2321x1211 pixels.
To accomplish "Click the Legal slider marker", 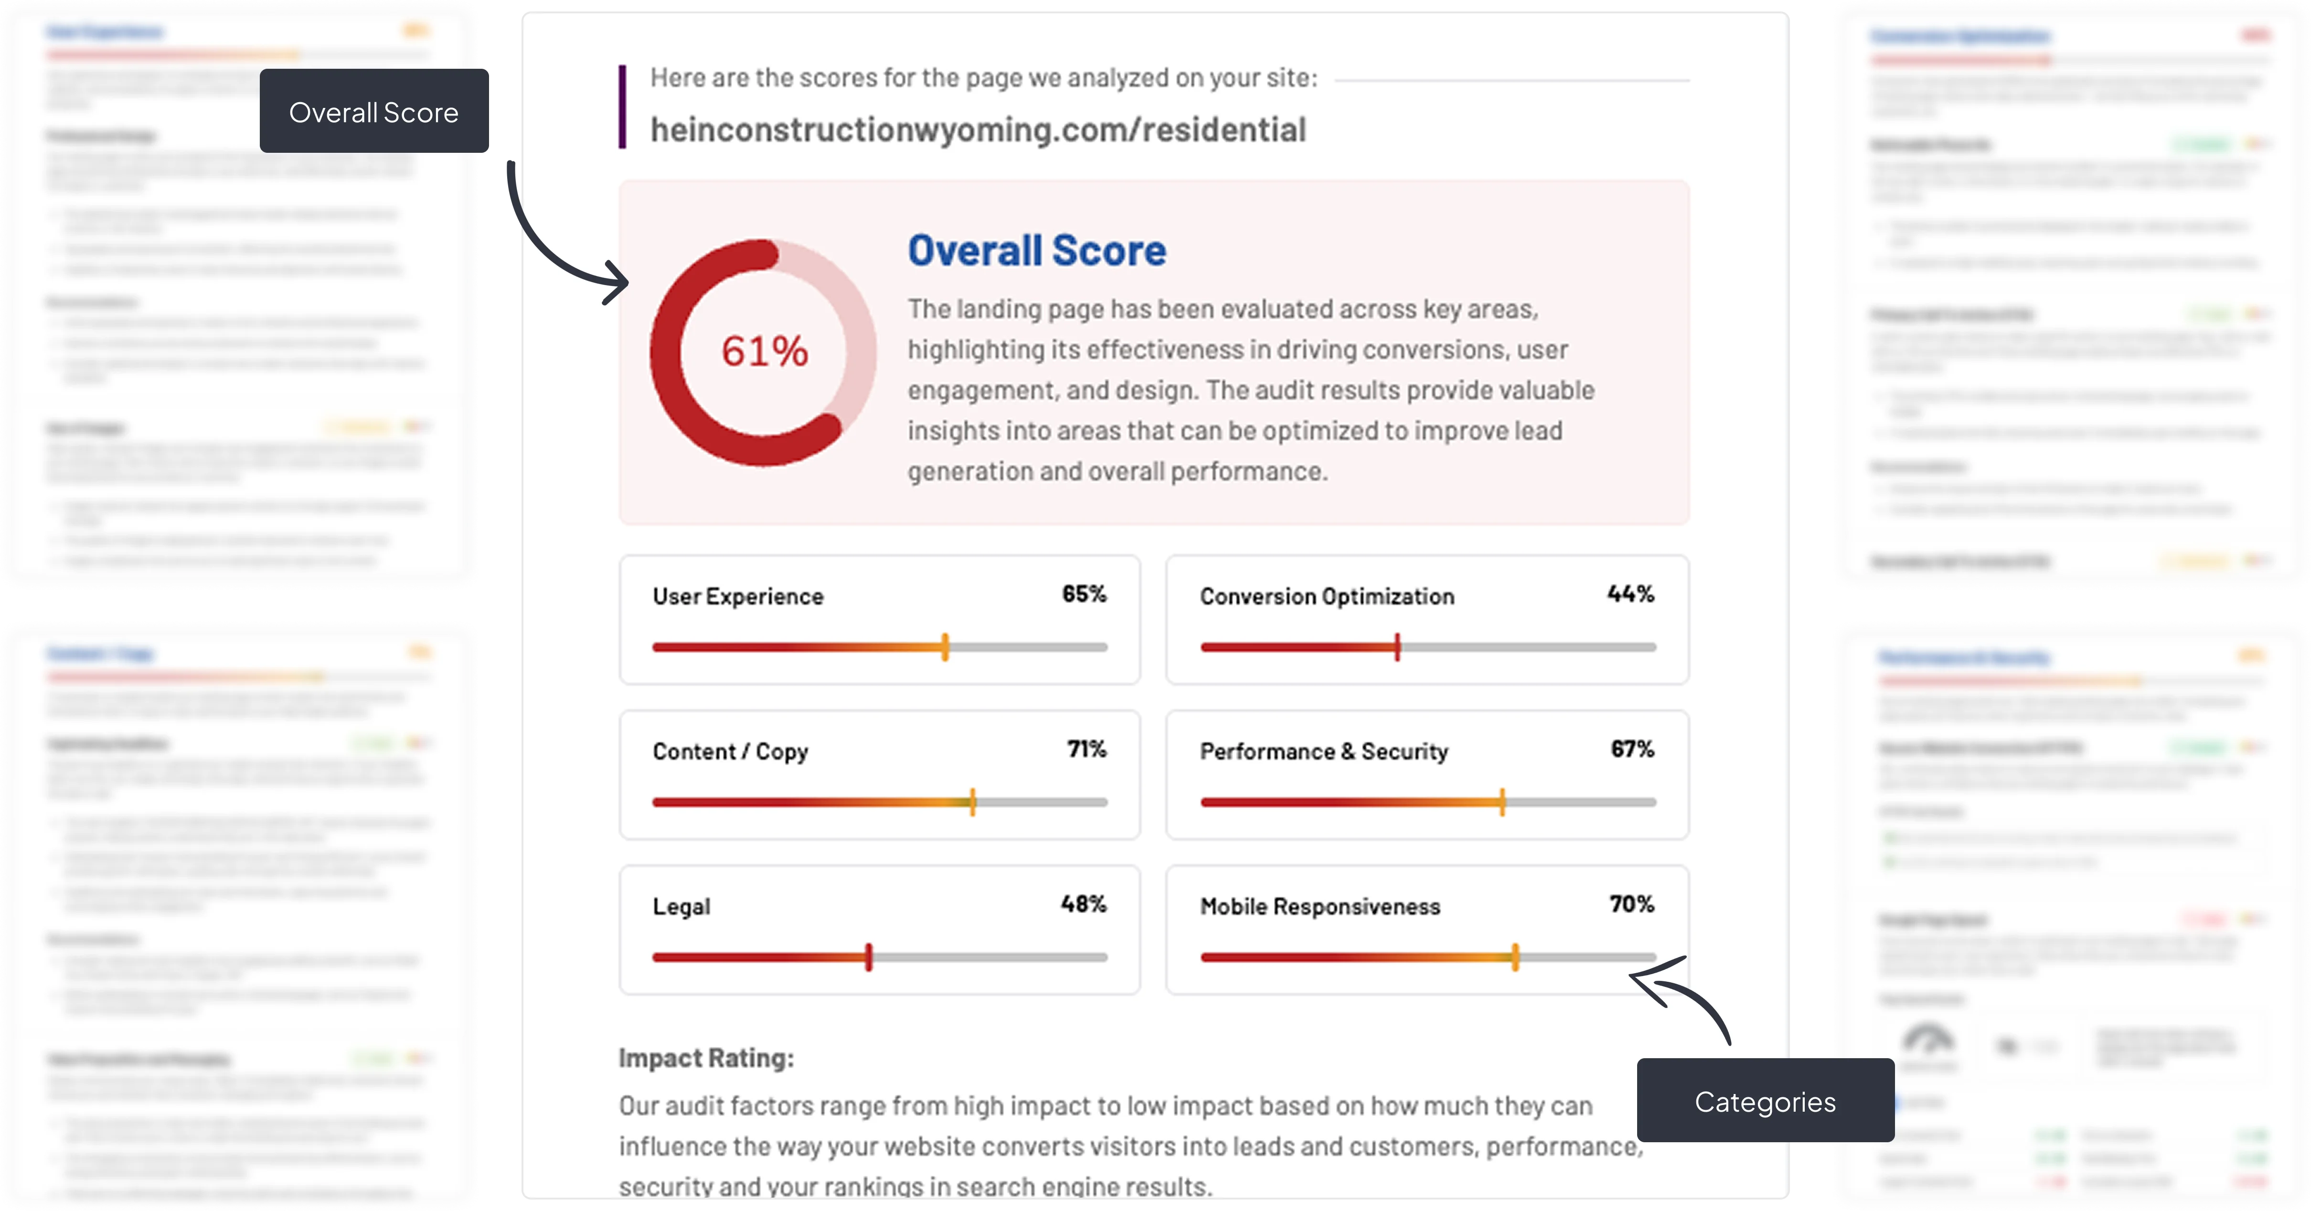I will [x=869, y=957].
